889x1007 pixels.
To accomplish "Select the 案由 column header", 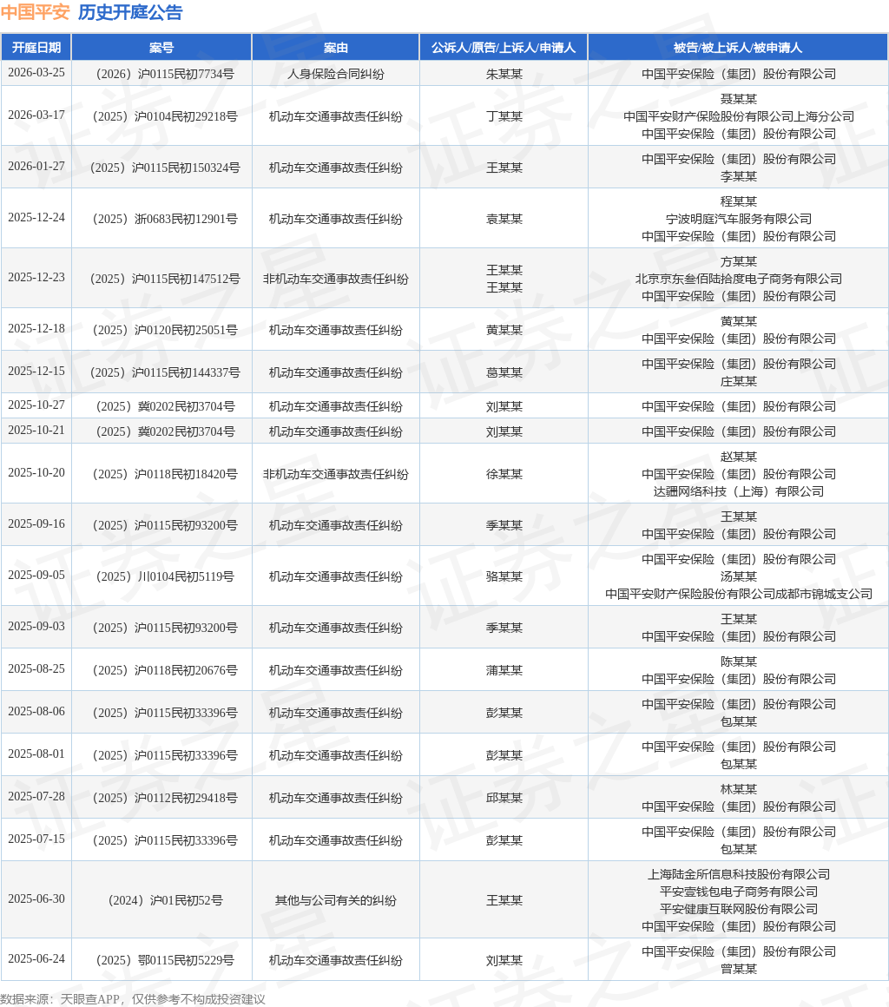I will [x=335, y=48].
